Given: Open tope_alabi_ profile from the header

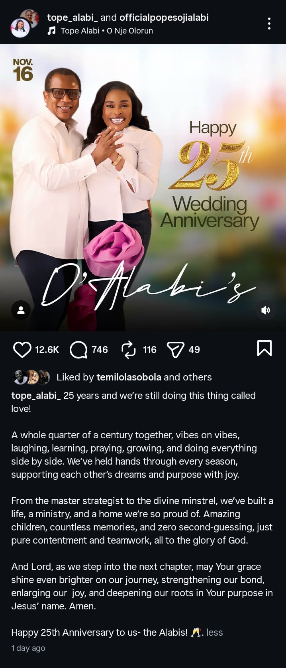Looking at the screenshot, I should tap(72, 18).
